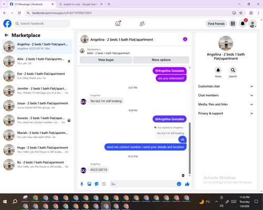Click the 'Yes but I'm still looking' message
This screenshot has height=210, width=263.
(x=106, y=101)
